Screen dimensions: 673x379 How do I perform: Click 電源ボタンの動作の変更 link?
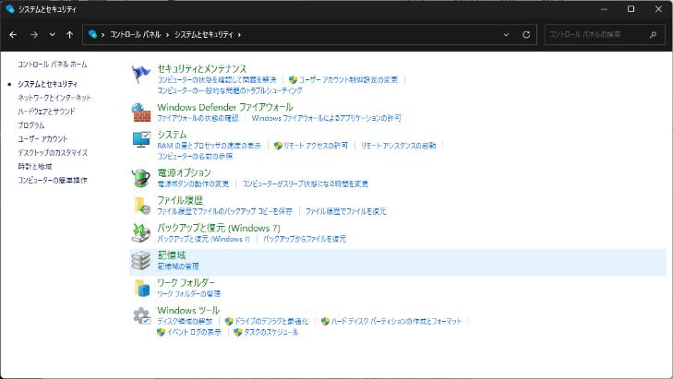(193, 184)
